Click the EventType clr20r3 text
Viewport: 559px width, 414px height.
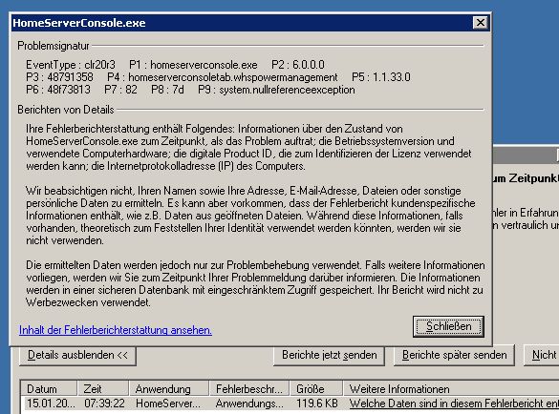pos(71,65)
